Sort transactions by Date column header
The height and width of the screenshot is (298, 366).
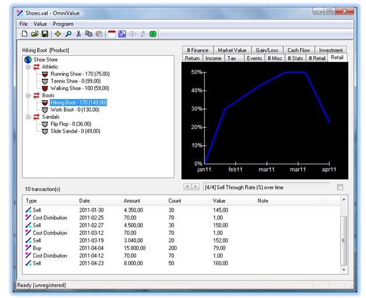click(98, 201)
